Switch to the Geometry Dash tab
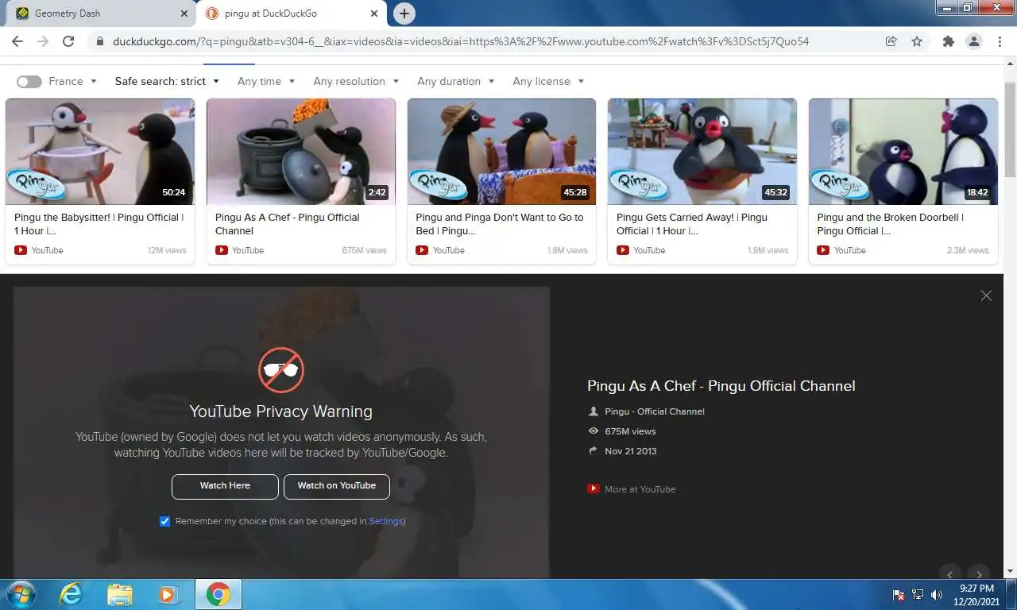This screenshot has height=610, width=1017. point(99,14)
